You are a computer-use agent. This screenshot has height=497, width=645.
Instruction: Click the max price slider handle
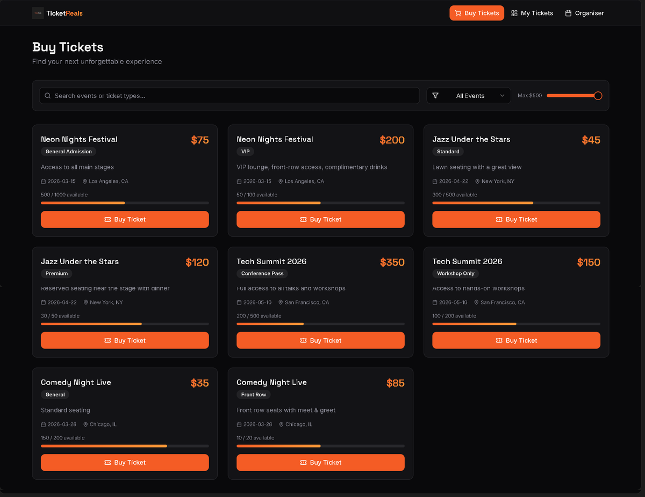click(x=598, y=96)
